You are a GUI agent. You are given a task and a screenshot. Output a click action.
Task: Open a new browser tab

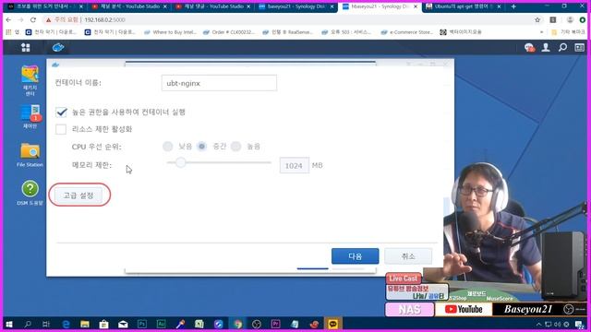tap(513, 6)
